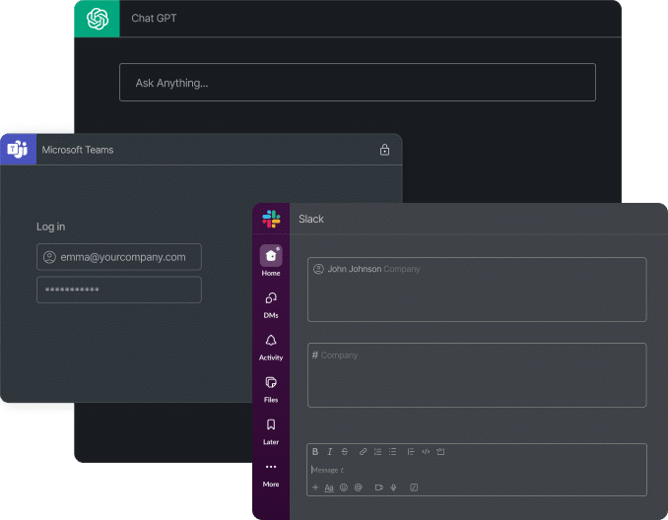Click the email field in Teams login
The height and width of the screenshot is (520, 668).
tap(118, 257)
